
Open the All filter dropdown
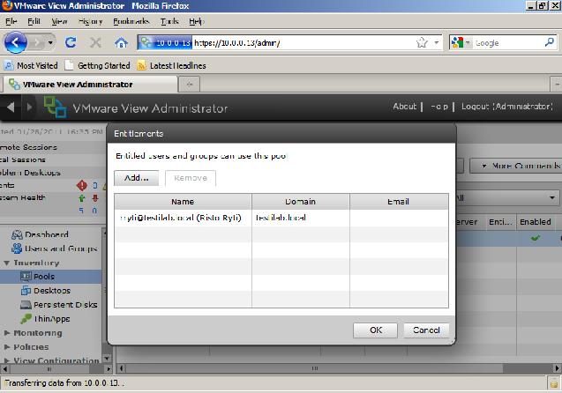tap(506, 197)
